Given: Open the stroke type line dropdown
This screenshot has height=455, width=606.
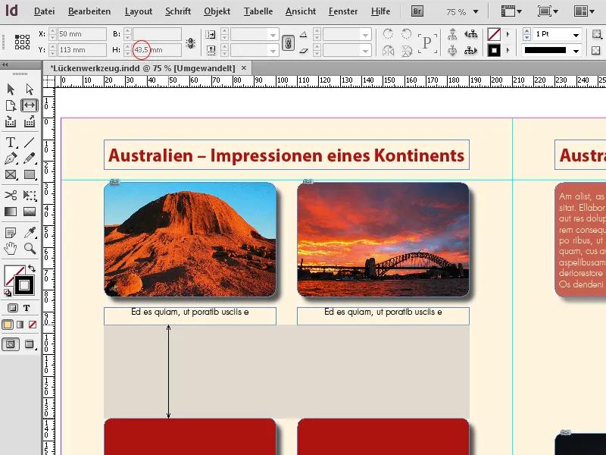Looking at the screenshot, I should 576,51.
